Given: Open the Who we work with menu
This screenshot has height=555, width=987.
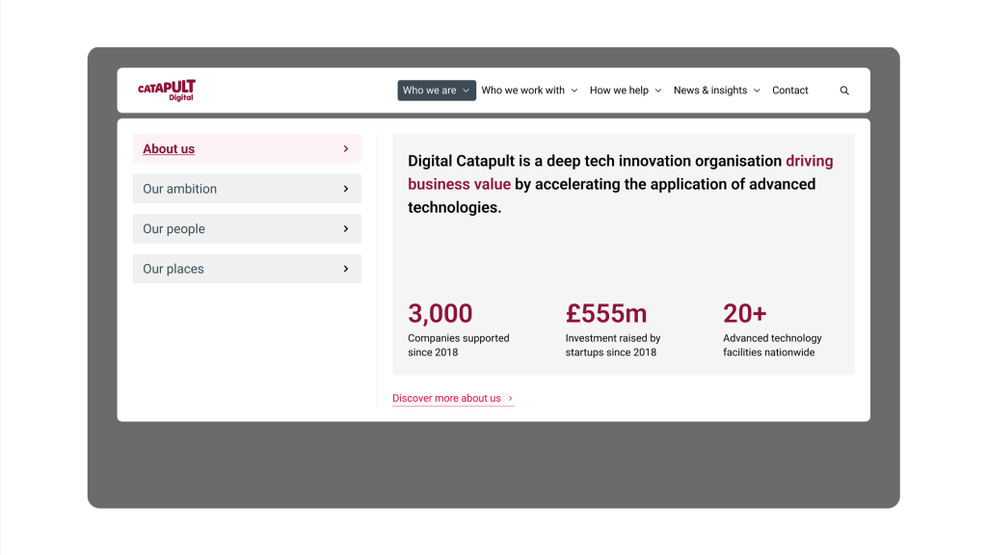Looking at the screenshot, I should (x=522, y=91).
